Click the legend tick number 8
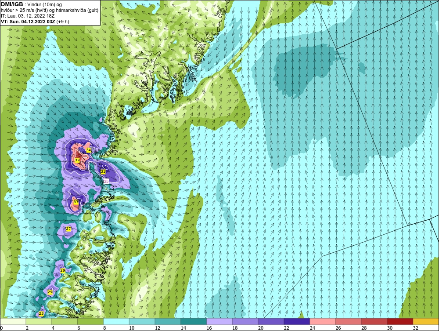 click(x=105, y=328)
